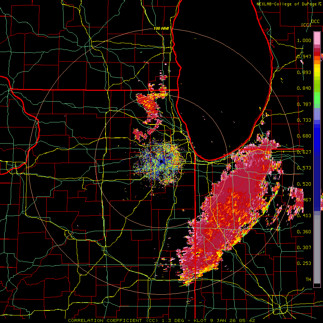The height and width of the screenshot is (323, 323).
Task: Select the light pink swatch atop the legend
Action: coord(317,38)
